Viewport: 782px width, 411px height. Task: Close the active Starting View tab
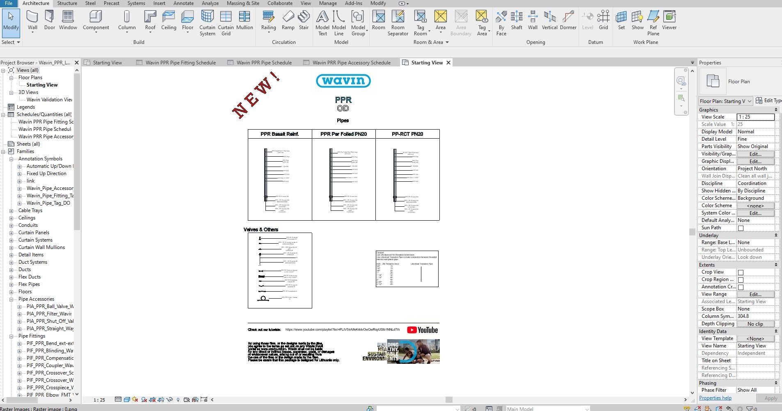[448, 63]
